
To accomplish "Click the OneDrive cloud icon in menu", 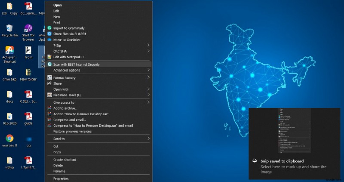I will click(x=49, y=39).
